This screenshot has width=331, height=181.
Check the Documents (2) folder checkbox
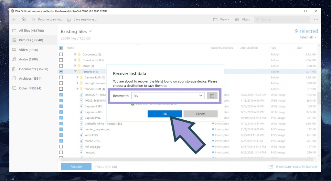pyautogui.click(x=61, y=54)
